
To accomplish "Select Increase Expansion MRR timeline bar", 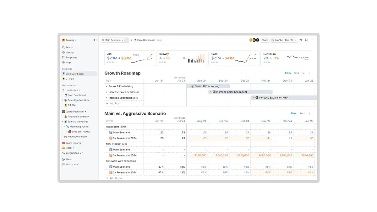I will point(284,98).
